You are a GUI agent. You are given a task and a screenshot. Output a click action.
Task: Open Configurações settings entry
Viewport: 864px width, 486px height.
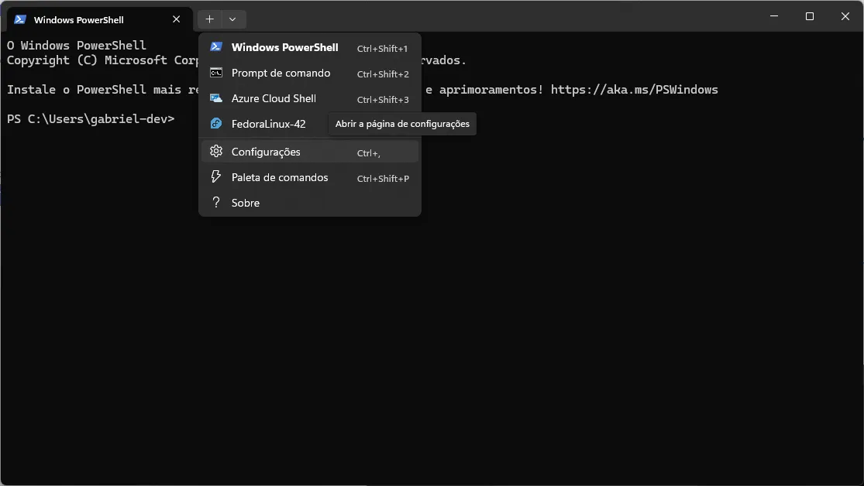pyautogui.click(x=310, y=152)
